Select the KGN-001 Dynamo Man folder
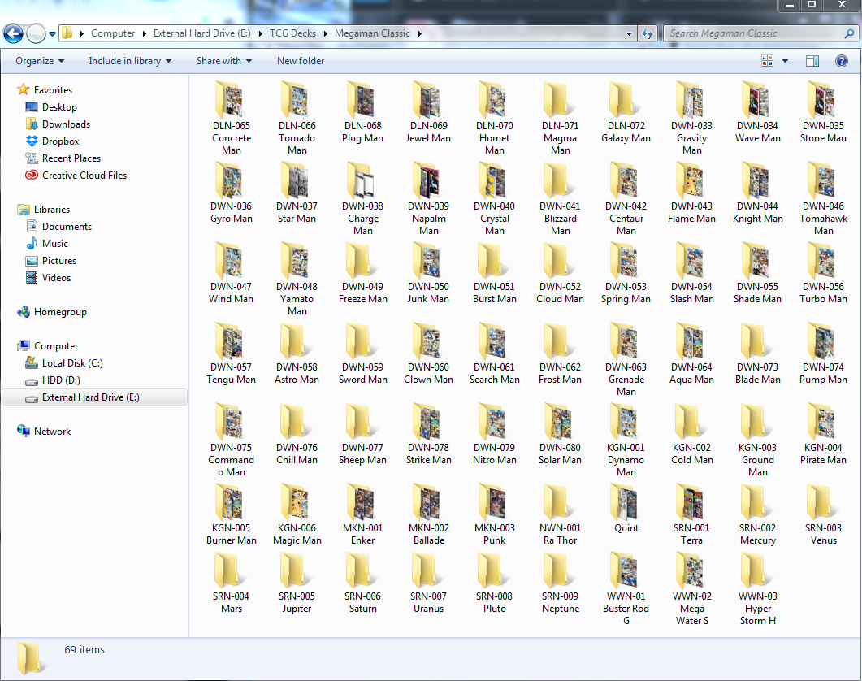The height and width of the screenshot is (681, 862). tap(626, 440)
